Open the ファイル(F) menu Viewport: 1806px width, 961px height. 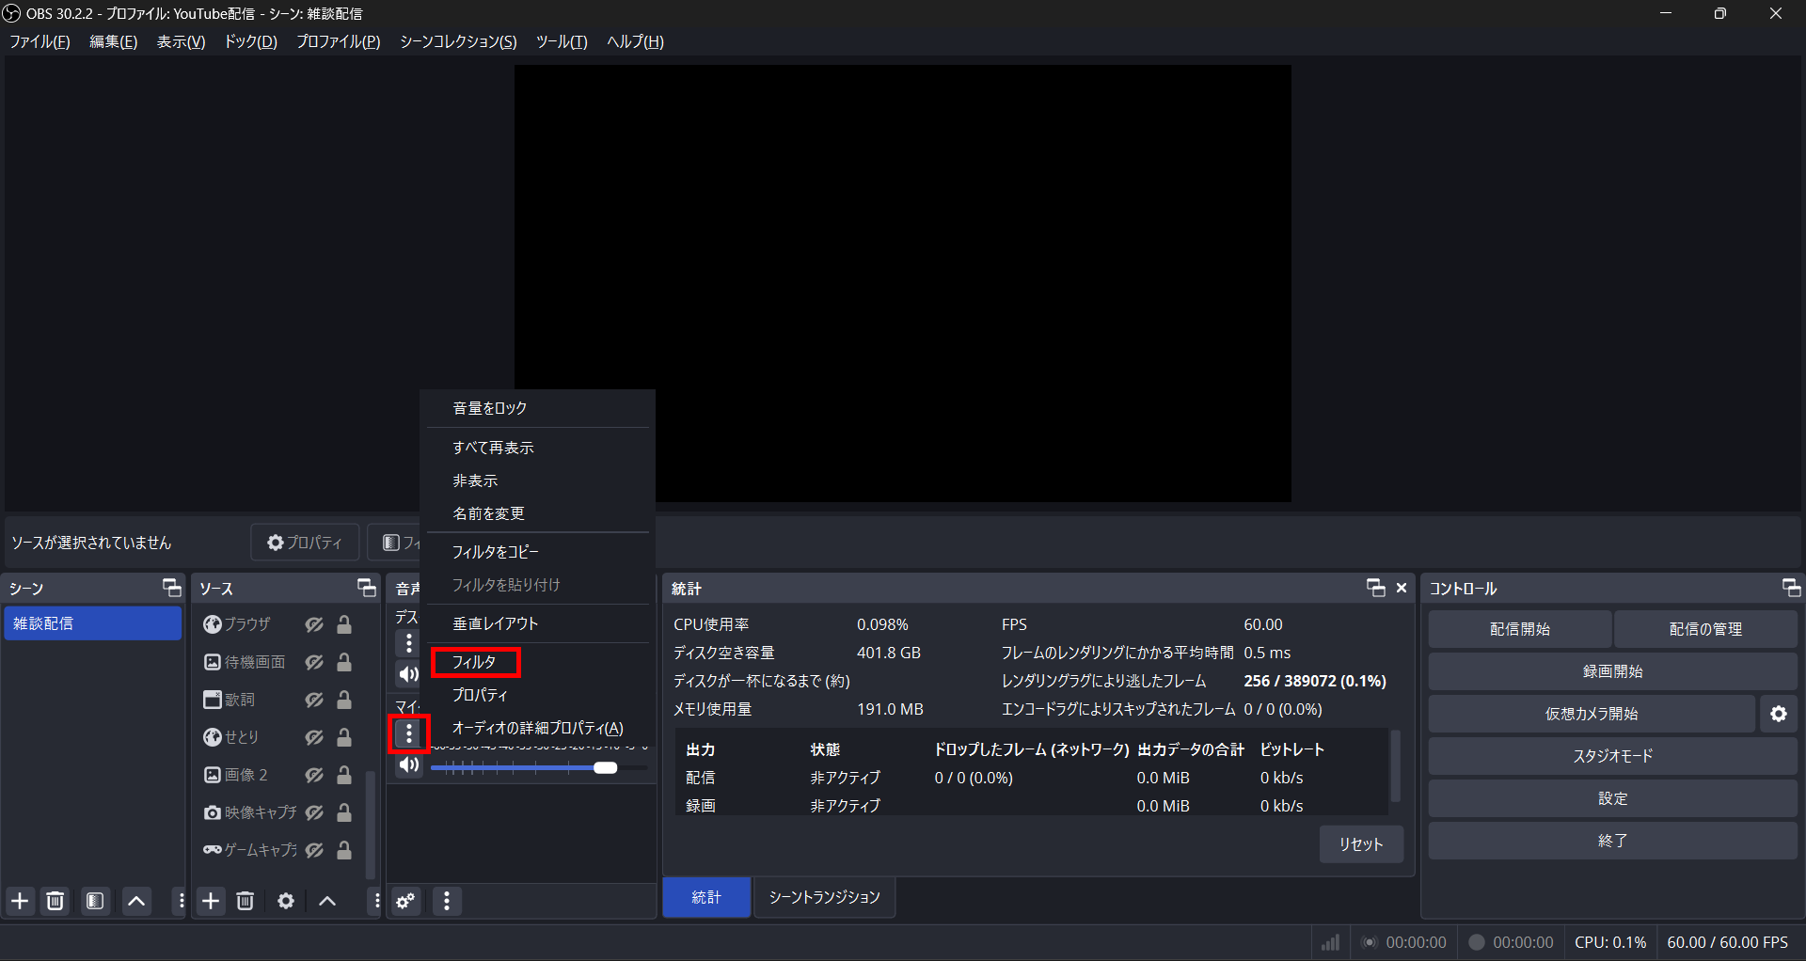pos(40,41)
